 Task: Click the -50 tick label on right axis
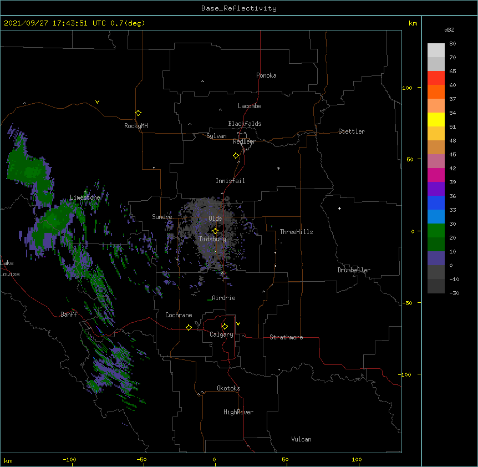point(407,303)
